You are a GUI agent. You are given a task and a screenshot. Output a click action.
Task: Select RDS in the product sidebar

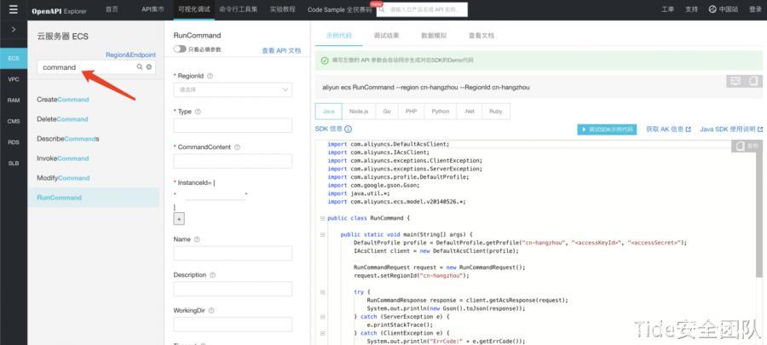click(14, 142)
